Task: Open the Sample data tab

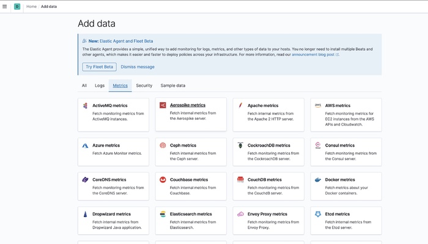Action: click(173, 86)
